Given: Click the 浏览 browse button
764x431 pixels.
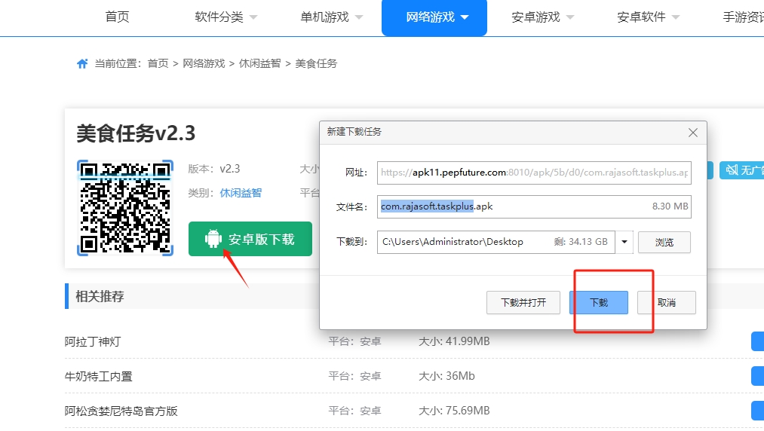Looking at the screenshot, I should pos(664,243).
